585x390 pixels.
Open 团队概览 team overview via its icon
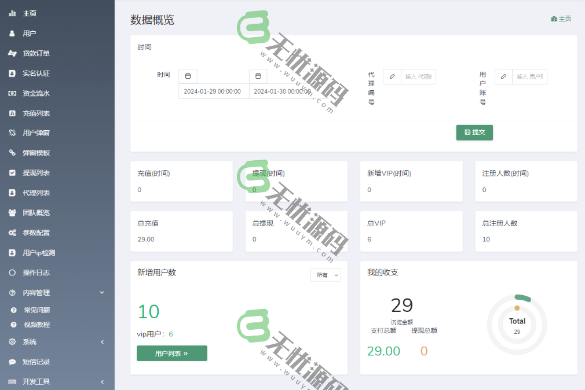point(13,212)
